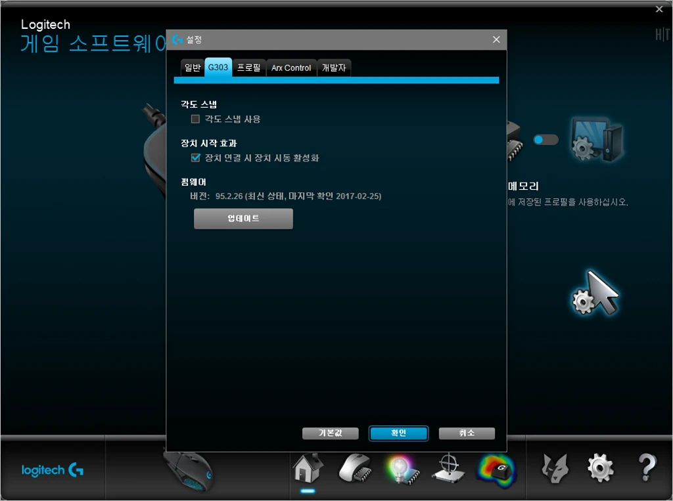Click the 설정 dialog title icon
This screenshot has width=673, height=501.
click(x=177, y=39)
